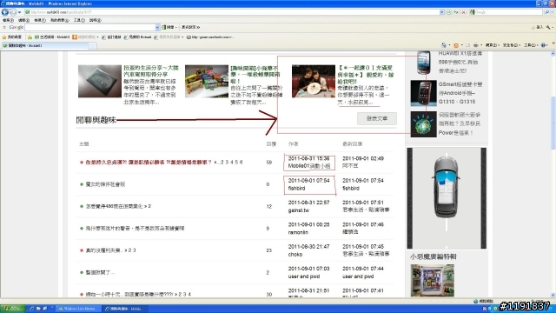Screen dimensions: 556x313
Task: Click the HUAWEI X1 phone ad image
Action: click(423, 62)
